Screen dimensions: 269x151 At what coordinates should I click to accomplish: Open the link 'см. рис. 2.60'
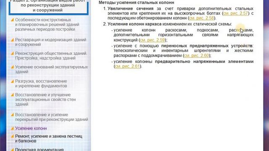click(x=196, y=55)
